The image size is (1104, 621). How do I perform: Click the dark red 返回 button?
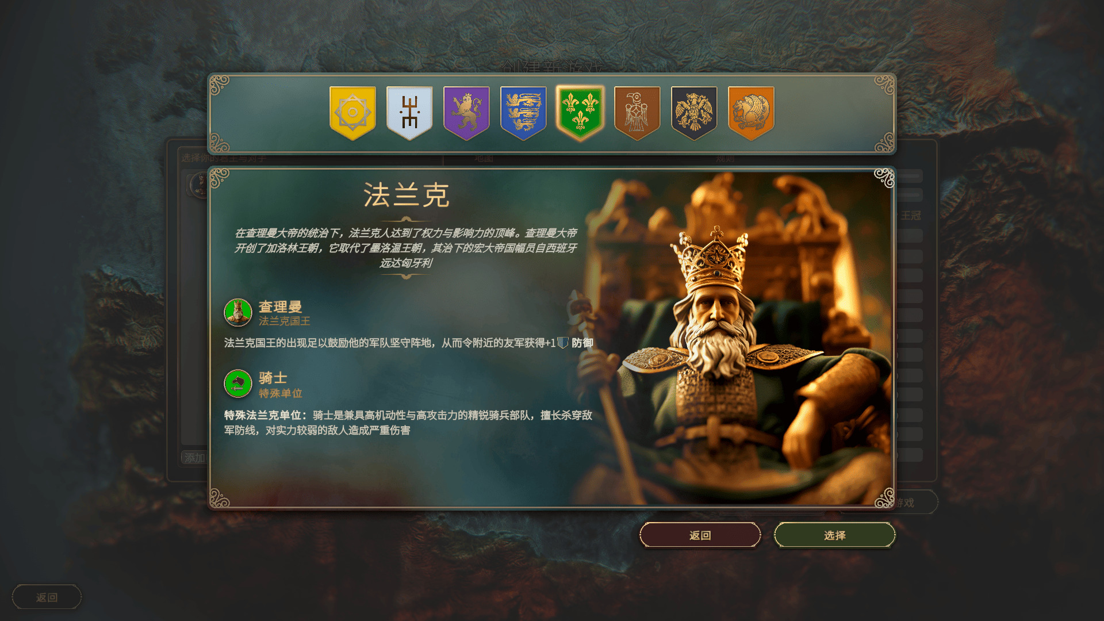point(700,535)
